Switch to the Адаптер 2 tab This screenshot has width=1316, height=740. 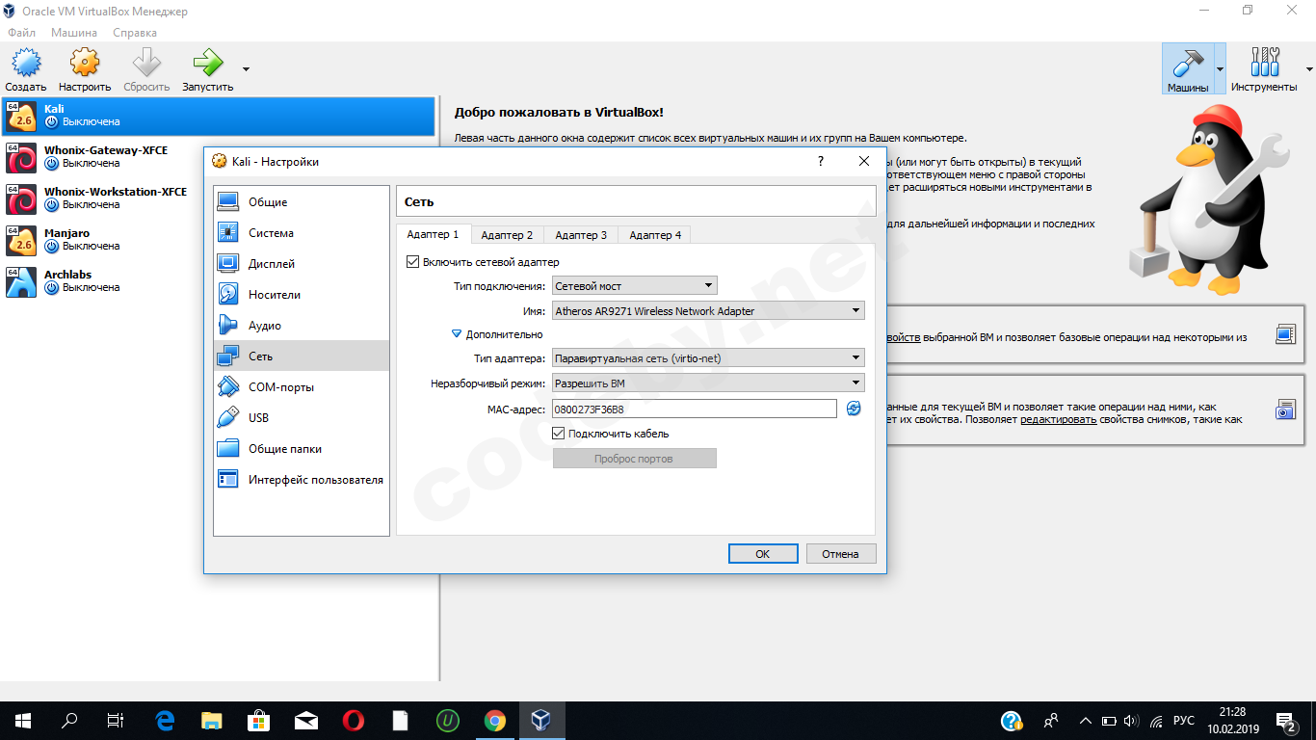[507, 235]
